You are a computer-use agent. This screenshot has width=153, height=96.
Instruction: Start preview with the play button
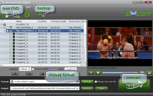pyautogui.click(x=91, y=73)
